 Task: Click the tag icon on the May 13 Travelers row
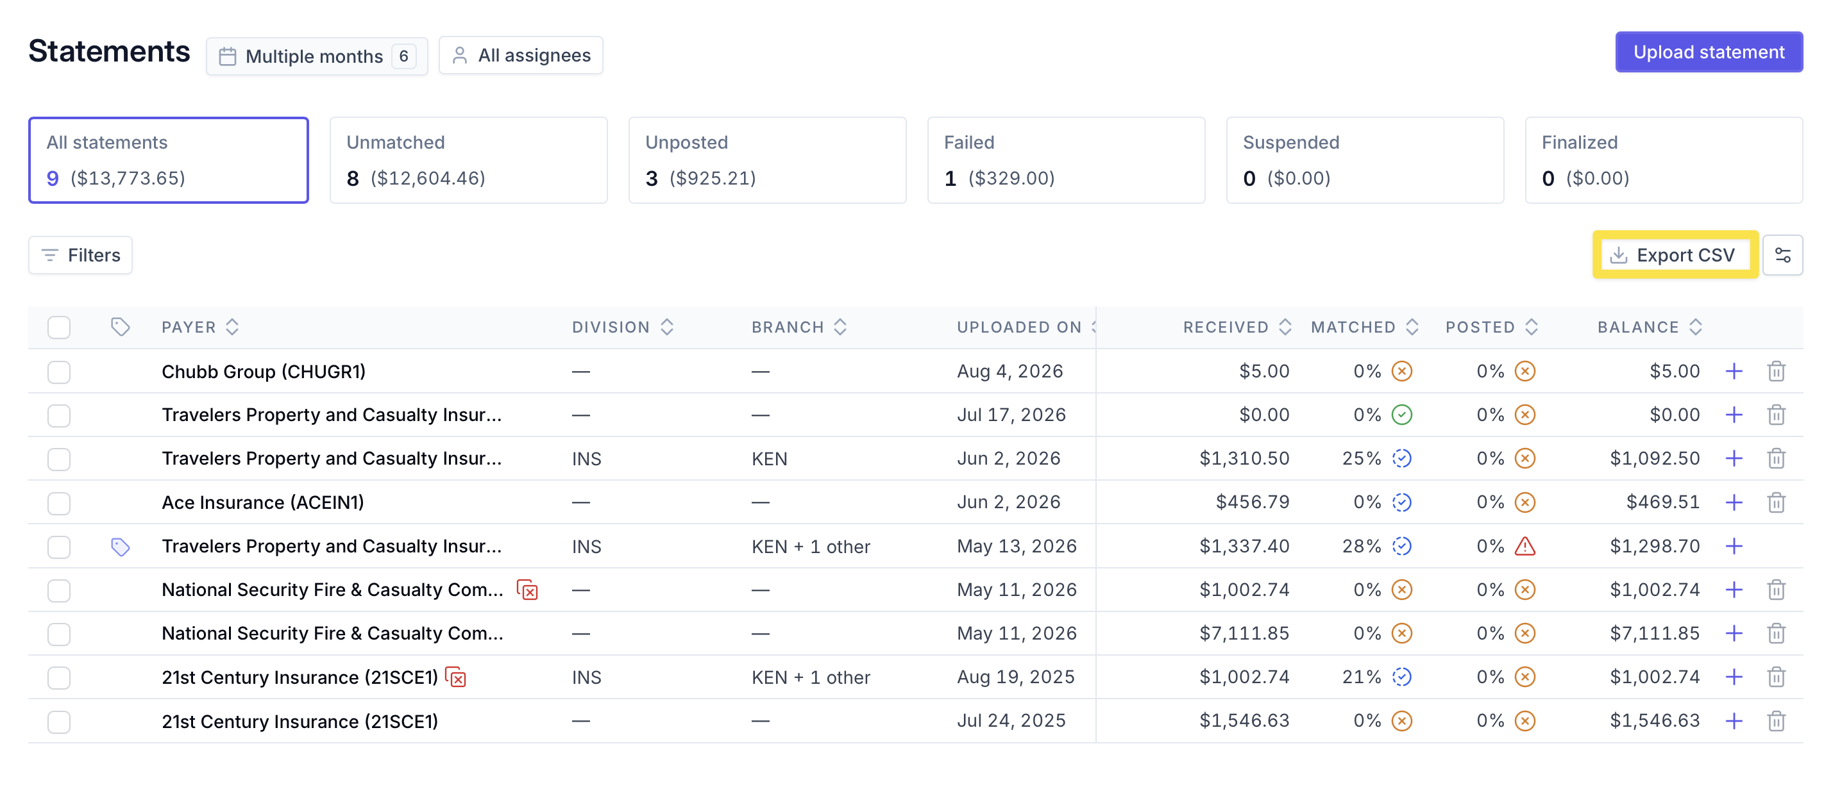coord(121,546)
